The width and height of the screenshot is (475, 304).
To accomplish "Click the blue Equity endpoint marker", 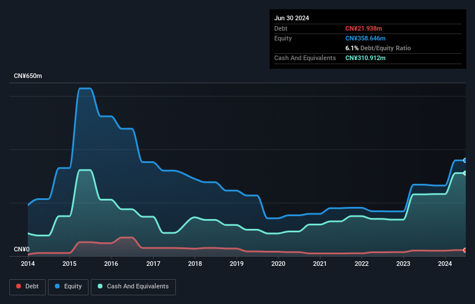I will click(x=465, y=160).
